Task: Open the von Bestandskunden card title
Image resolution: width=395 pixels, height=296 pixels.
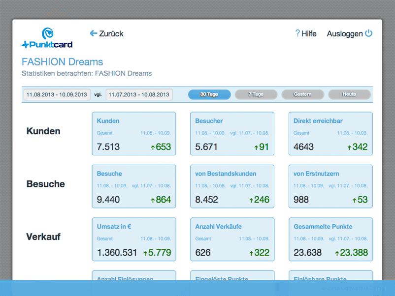Action: tap(226, 174)
